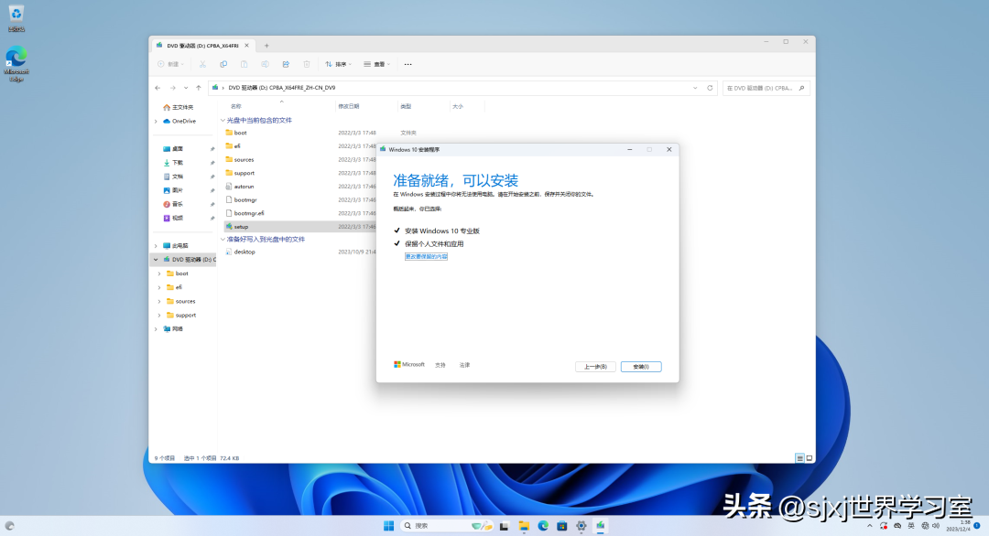Collapse the DVD drive (D:) tree node
Screen dimensions: 989x536
(156, 260)
